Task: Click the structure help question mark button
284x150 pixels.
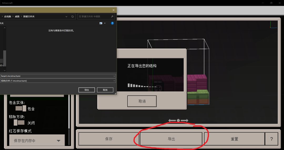Action: (271, 139)
